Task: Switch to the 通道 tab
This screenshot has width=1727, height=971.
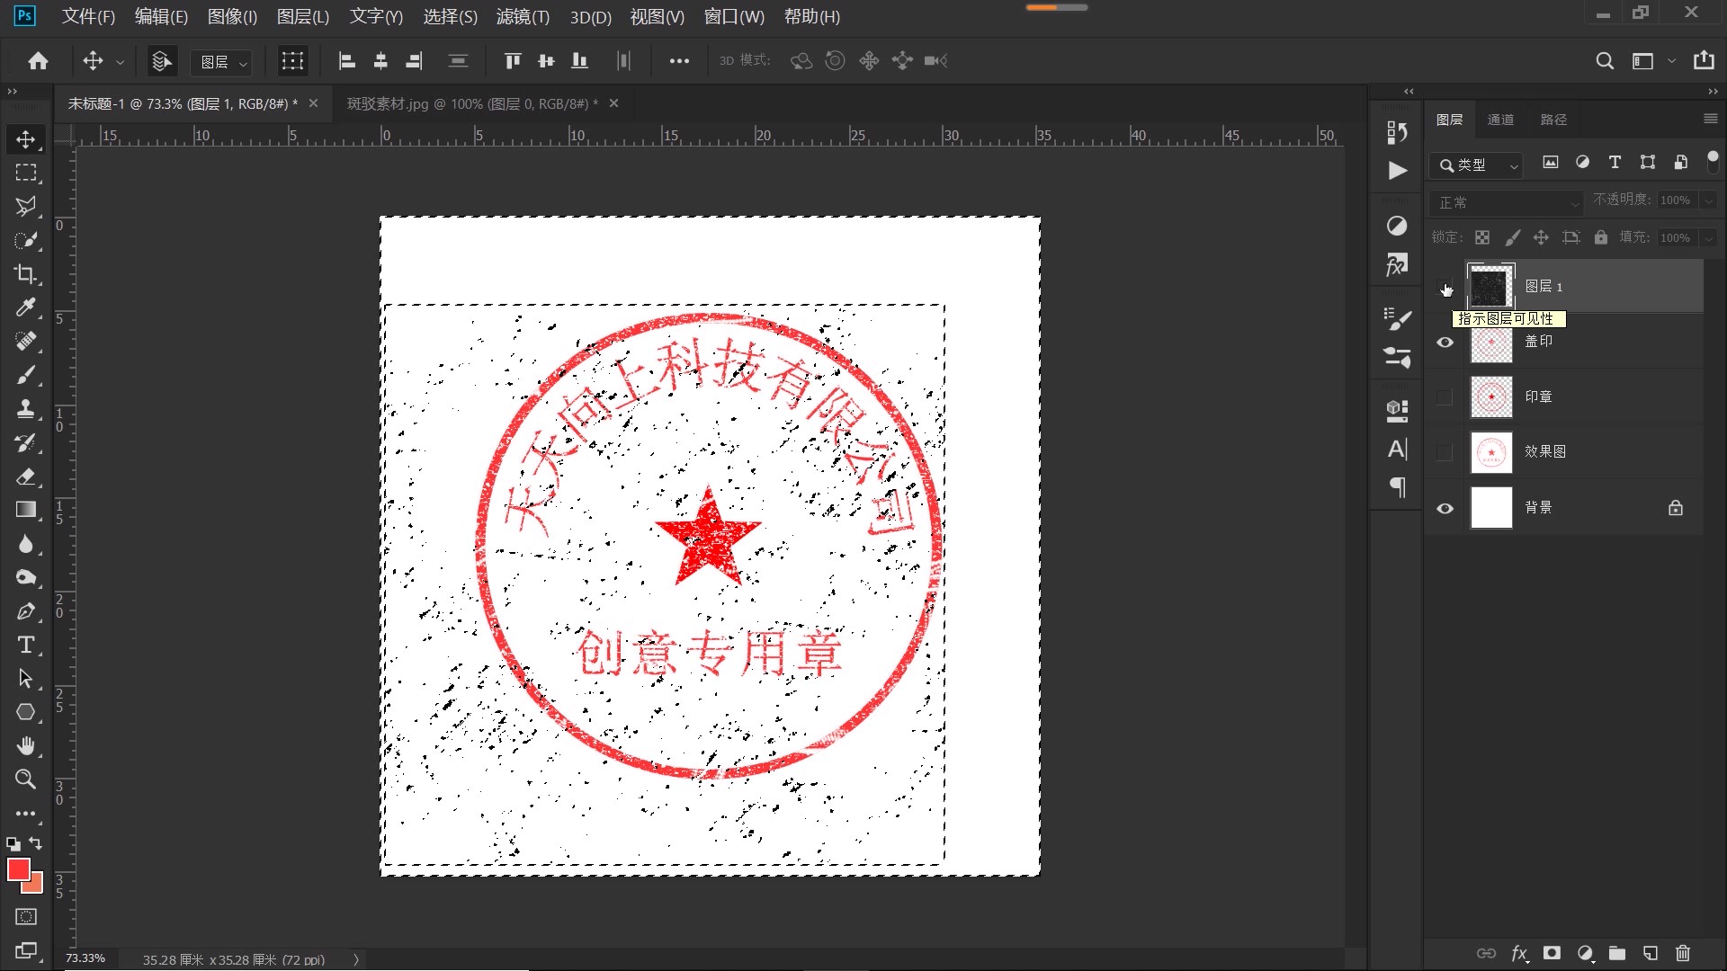Action: point(1500,119)
